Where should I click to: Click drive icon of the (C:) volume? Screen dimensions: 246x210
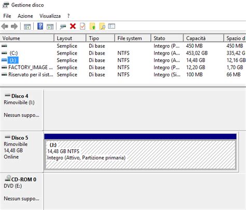click(x=4, y=53)
